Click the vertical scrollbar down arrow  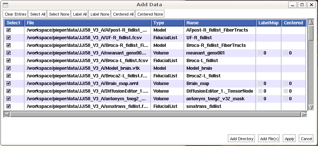tap(311, 107)
